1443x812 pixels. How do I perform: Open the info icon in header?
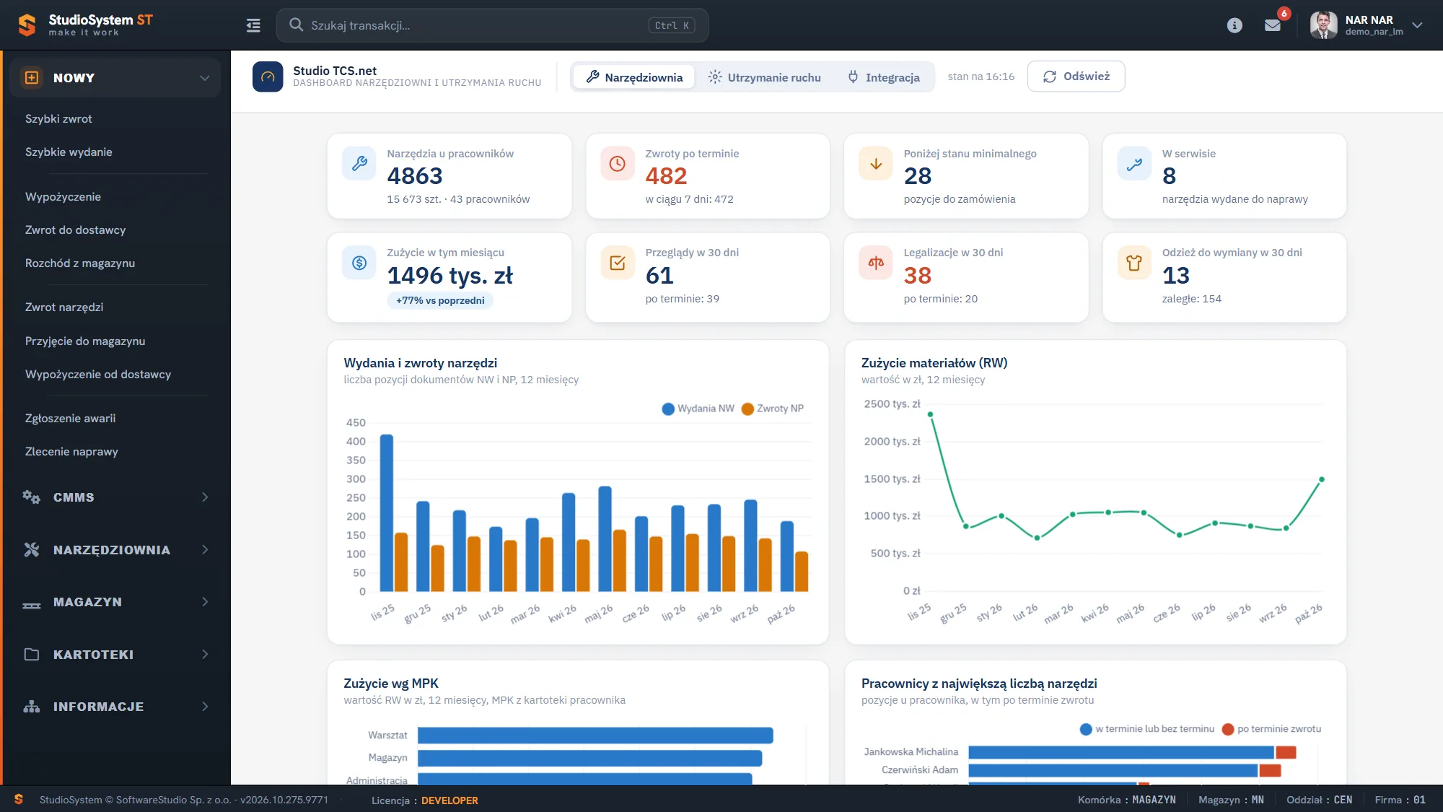[1234, 25]
